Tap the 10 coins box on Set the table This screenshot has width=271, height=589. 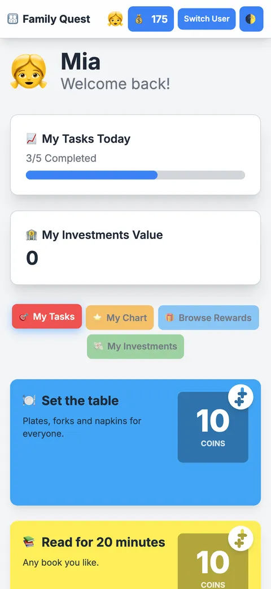pos(213,428)
